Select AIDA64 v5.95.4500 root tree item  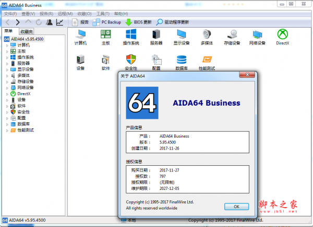tap(24, 39)
